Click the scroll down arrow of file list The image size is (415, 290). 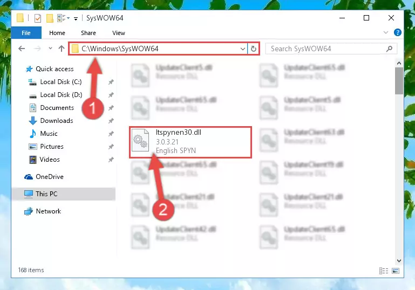coord(399,261)
